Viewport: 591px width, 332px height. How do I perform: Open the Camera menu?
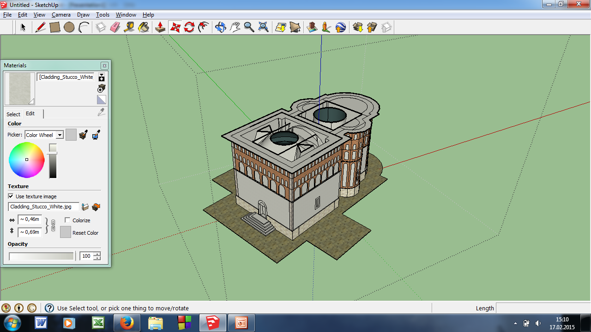(x=61, y=15)
